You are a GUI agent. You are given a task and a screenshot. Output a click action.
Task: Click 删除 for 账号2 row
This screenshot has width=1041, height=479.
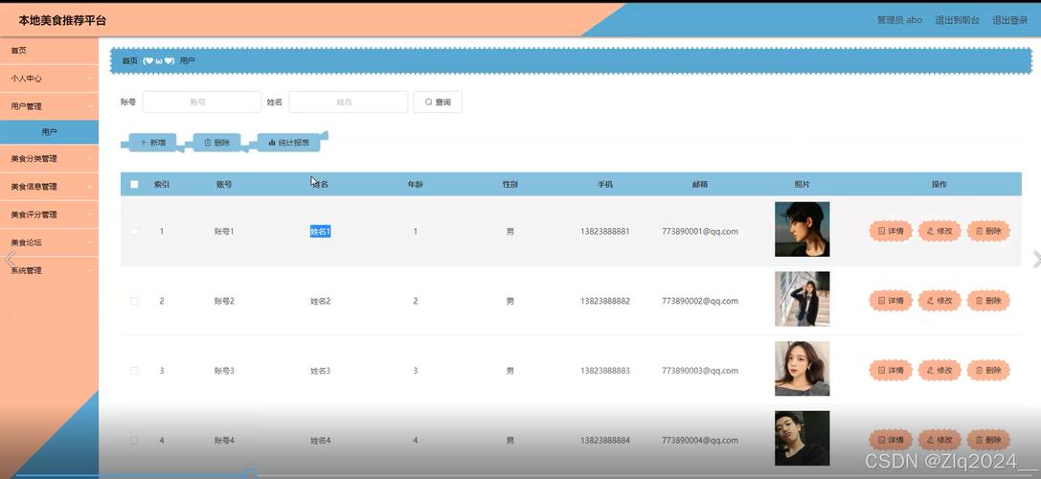988,301
